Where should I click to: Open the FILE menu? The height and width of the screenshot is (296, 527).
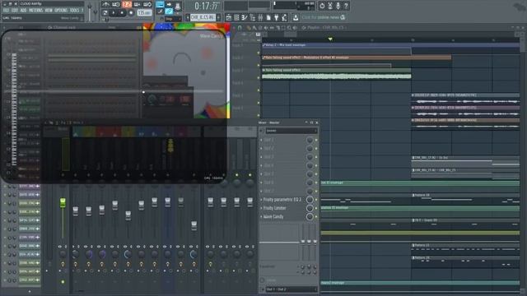(6, 11)
